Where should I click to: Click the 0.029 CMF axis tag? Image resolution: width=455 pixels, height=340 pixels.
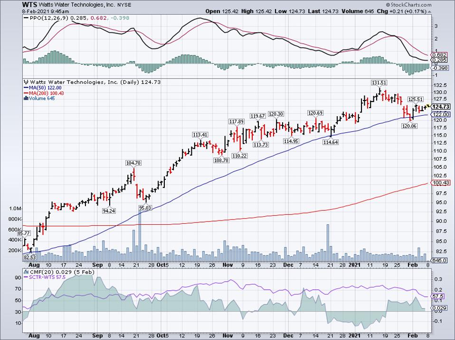439,308
